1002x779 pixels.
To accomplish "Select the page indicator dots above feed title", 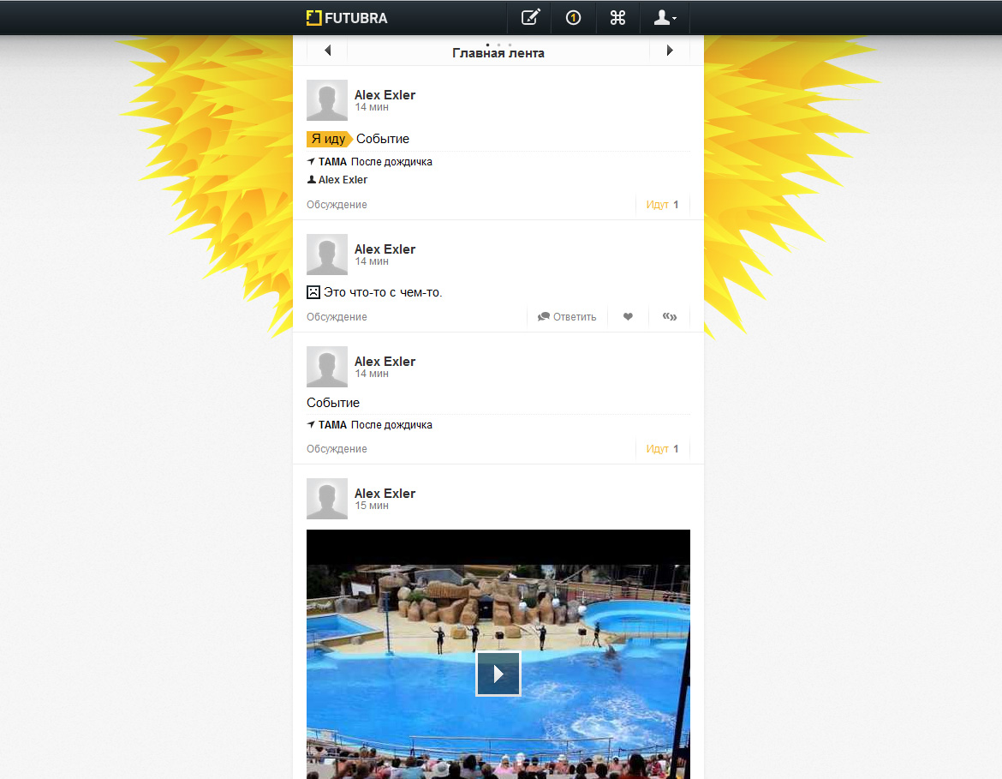I will coord(498,44).
